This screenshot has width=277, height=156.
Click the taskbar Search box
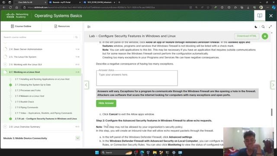[x=116, y=153]
